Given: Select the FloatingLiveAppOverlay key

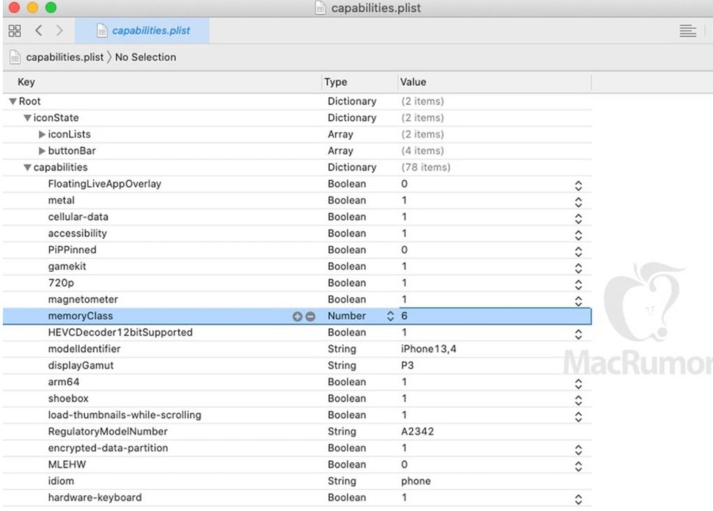Looking at the screenshot, I should click(x=105, y=184).
